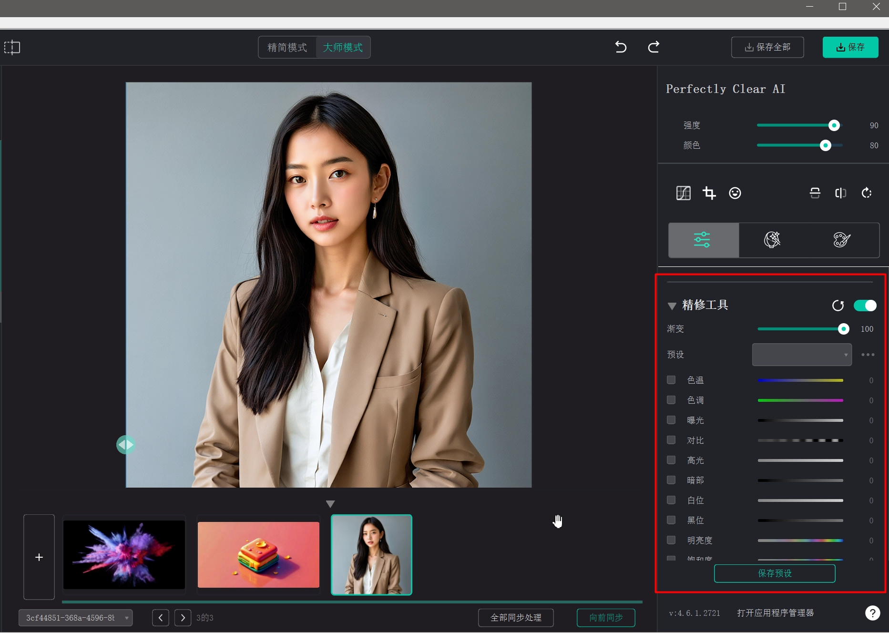889x633 pixels.
Task: Collapse the 精修工具 section triangle
Action: tap(672, 306)
